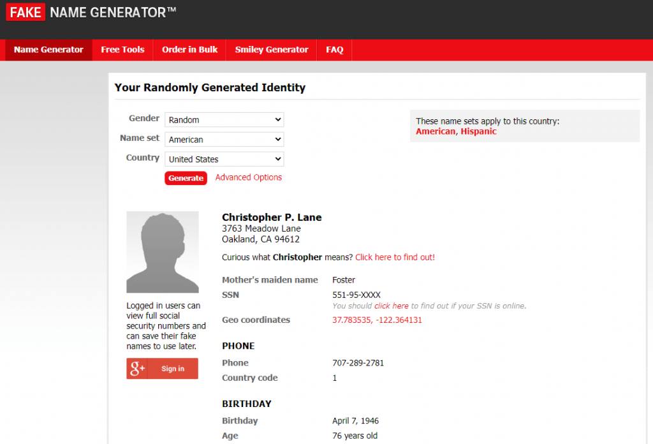Open the Free Tools menu item

point(122,50)
